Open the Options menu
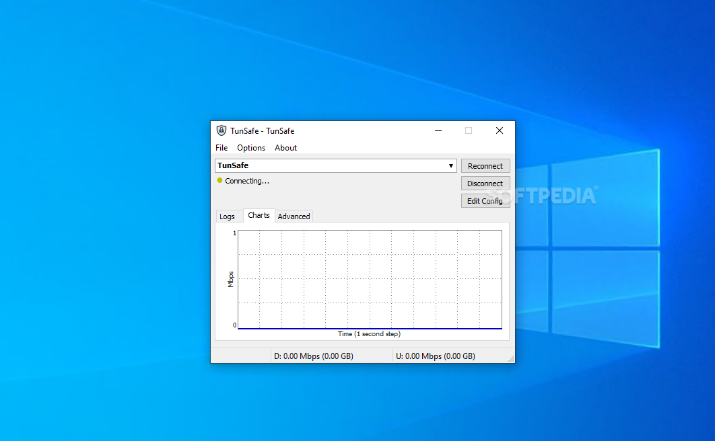715x441 pixels. coord(251,148)
